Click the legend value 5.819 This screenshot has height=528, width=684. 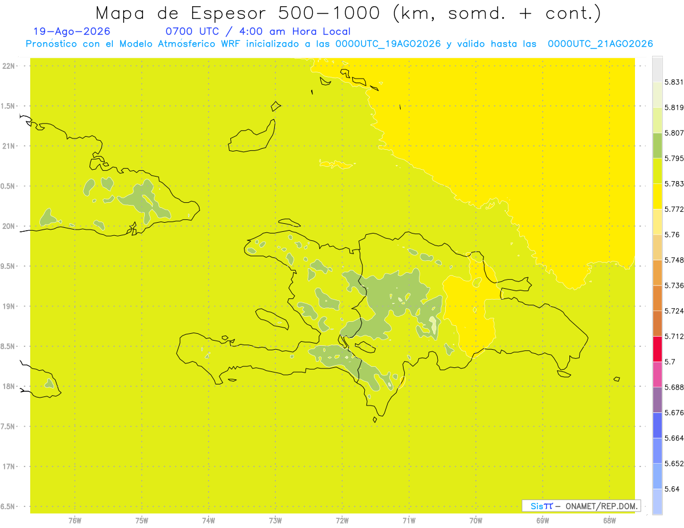674,108
